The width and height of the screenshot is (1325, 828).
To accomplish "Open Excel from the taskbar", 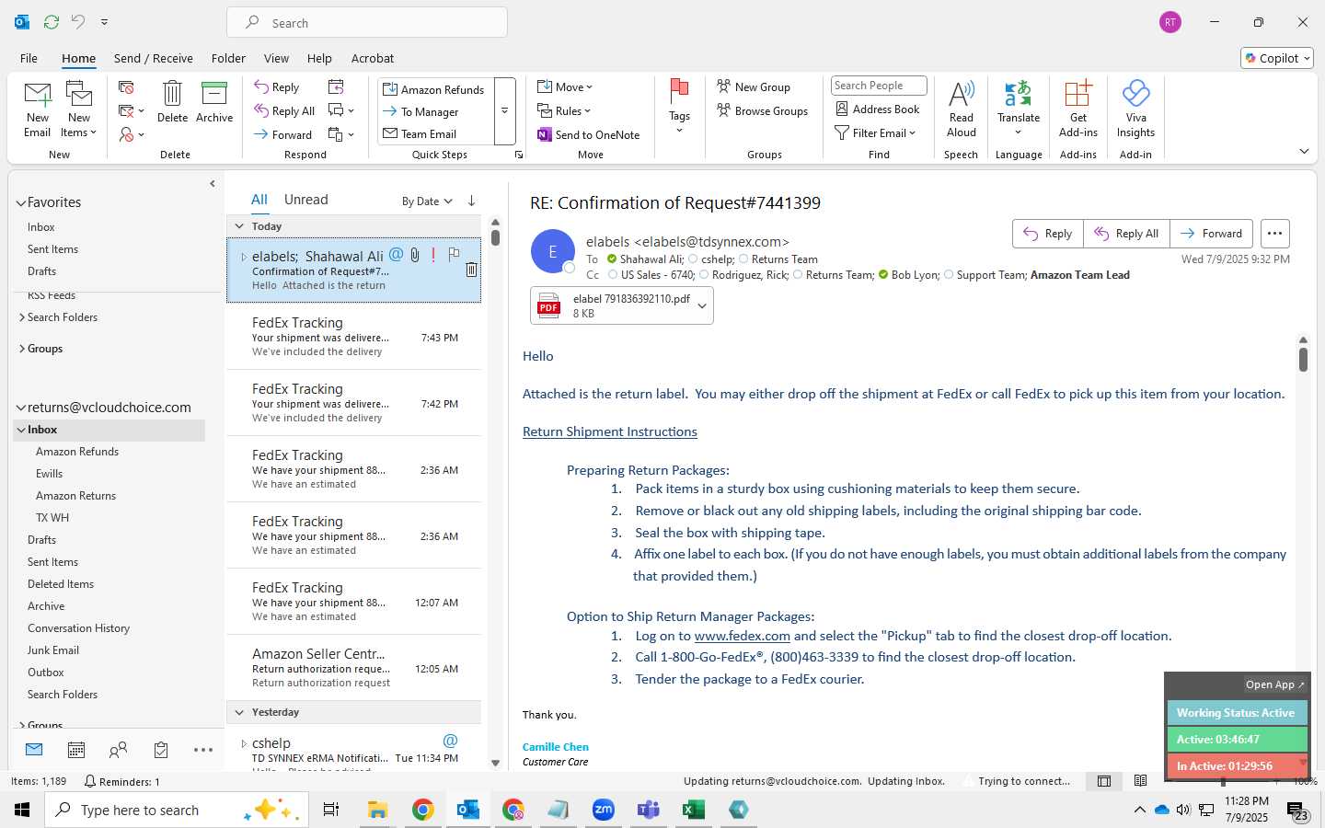I will [x=693, y=810].
